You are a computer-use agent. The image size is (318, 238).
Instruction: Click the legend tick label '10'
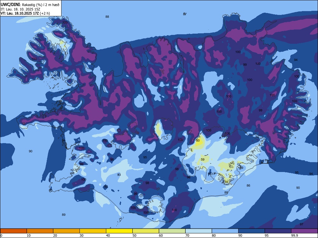pyautogui.click(x=29, y=235)
